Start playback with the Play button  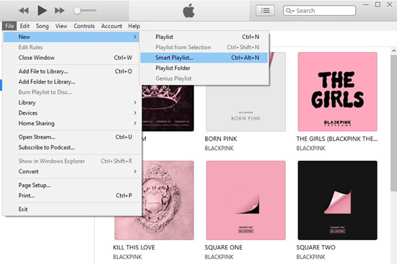(x=42, y=11)
